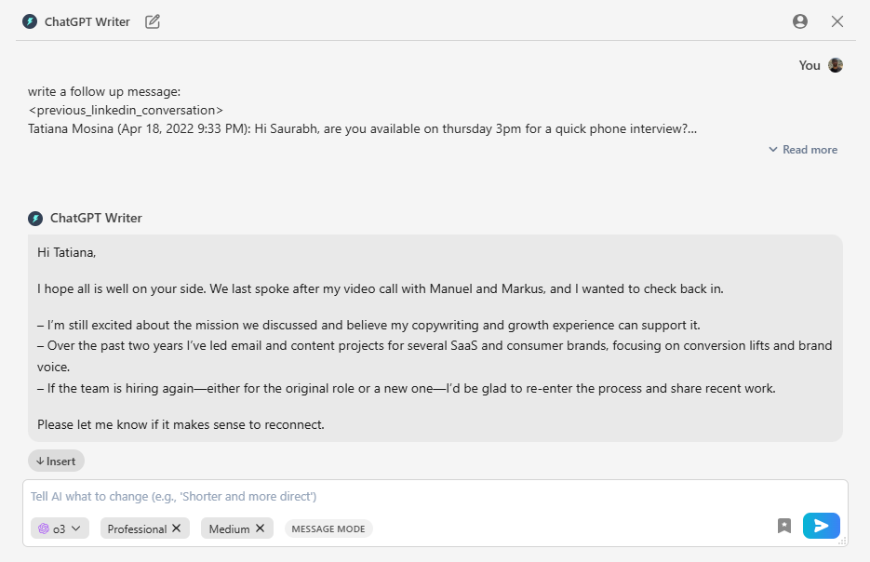Expand prompt with Read more
The image size is (870, 562).
point(803,150)
